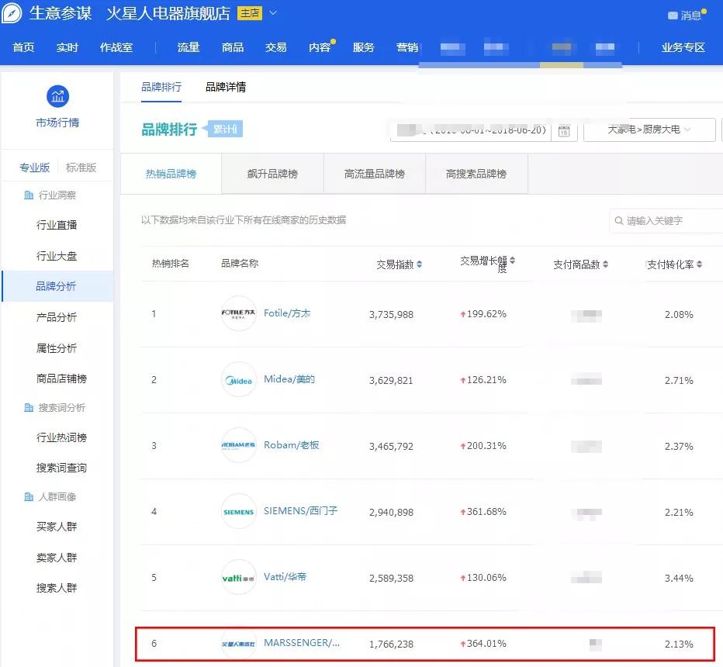Select the 热销品牌榜 tab
Viewport: 723px width, 667px height.
pyautogui.click(x=171, y=174)
